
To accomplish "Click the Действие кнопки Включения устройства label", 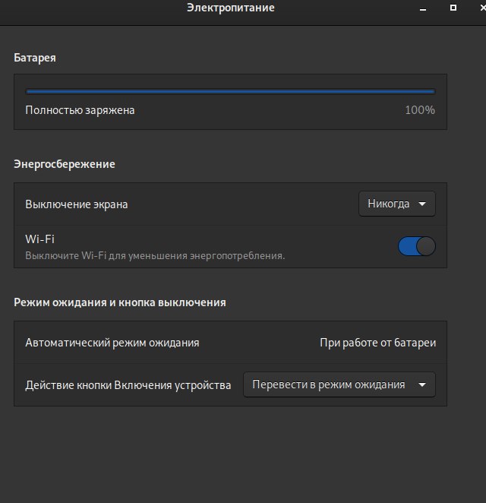I will (x=128, y=385).
